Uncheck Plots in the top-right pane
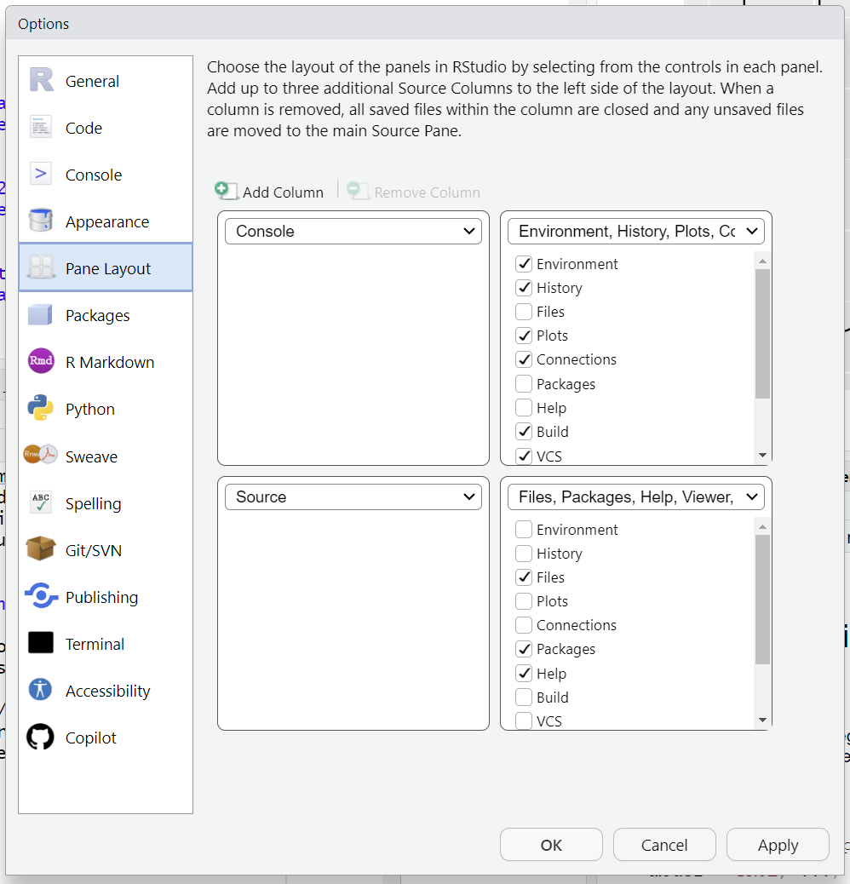Image resolution: width=850 pixels, height=884 pixels. point(524,336)
